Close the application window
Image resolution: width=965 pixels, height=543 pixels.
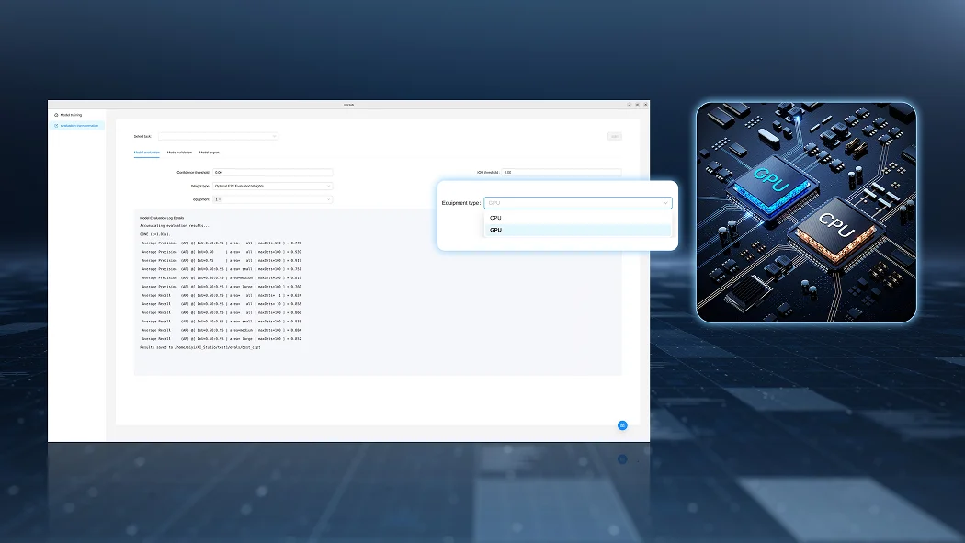(x=645, y=105)
